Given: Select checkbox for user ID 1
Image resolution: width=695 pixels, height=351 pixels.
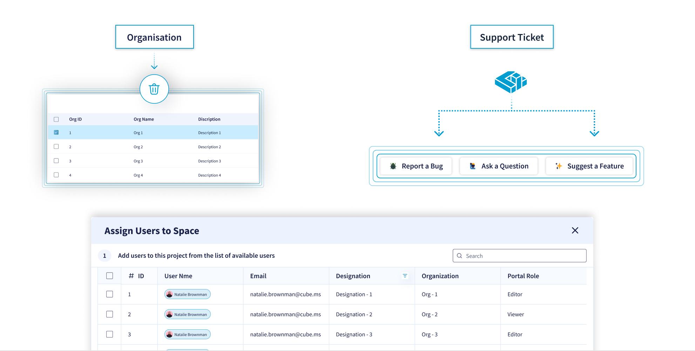Looking at the screenshot, I should coord(109,294).
